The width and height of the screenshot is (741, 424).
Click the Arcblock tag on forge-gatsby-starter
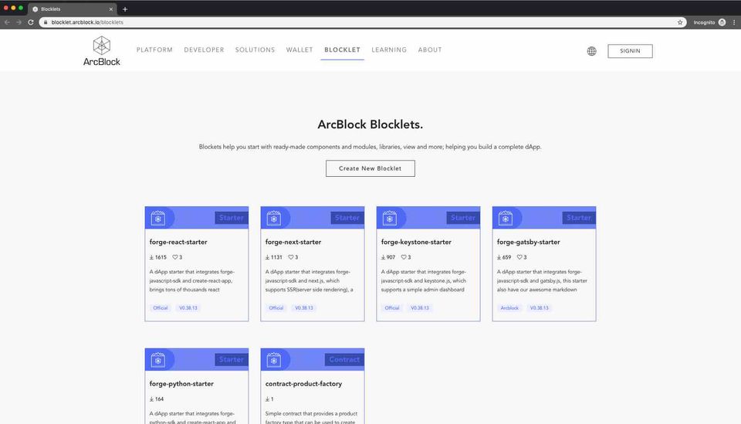tap(509, 307)
